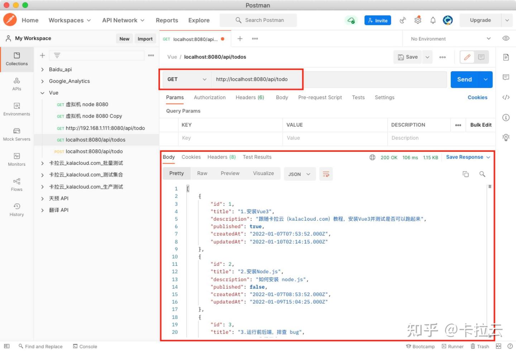
Task: Click the Send button
Action: click(x=464, y=79)
